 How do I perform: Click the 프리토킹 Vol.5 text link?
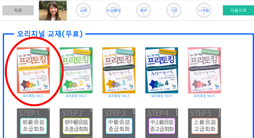204,96
